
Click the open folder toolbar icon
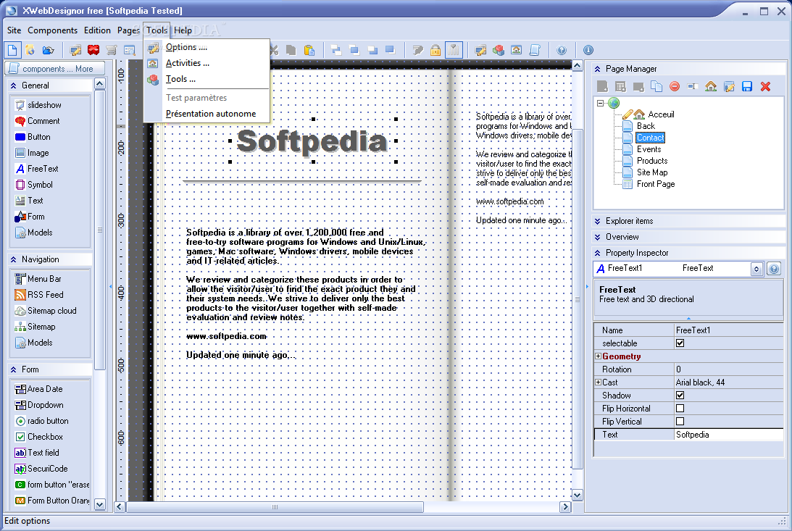pyautogui.click(x=48, y=50)
